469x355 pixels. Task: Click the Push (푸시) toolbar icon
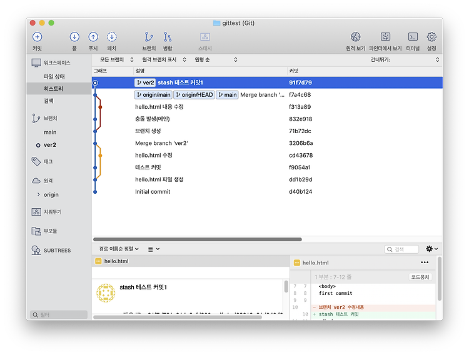click(93, 37)
